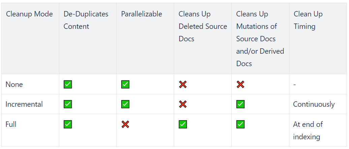Viewport: 349px width, 149px height.
Task: Click the green check for Full Mutations column
Action: (241, 125)
